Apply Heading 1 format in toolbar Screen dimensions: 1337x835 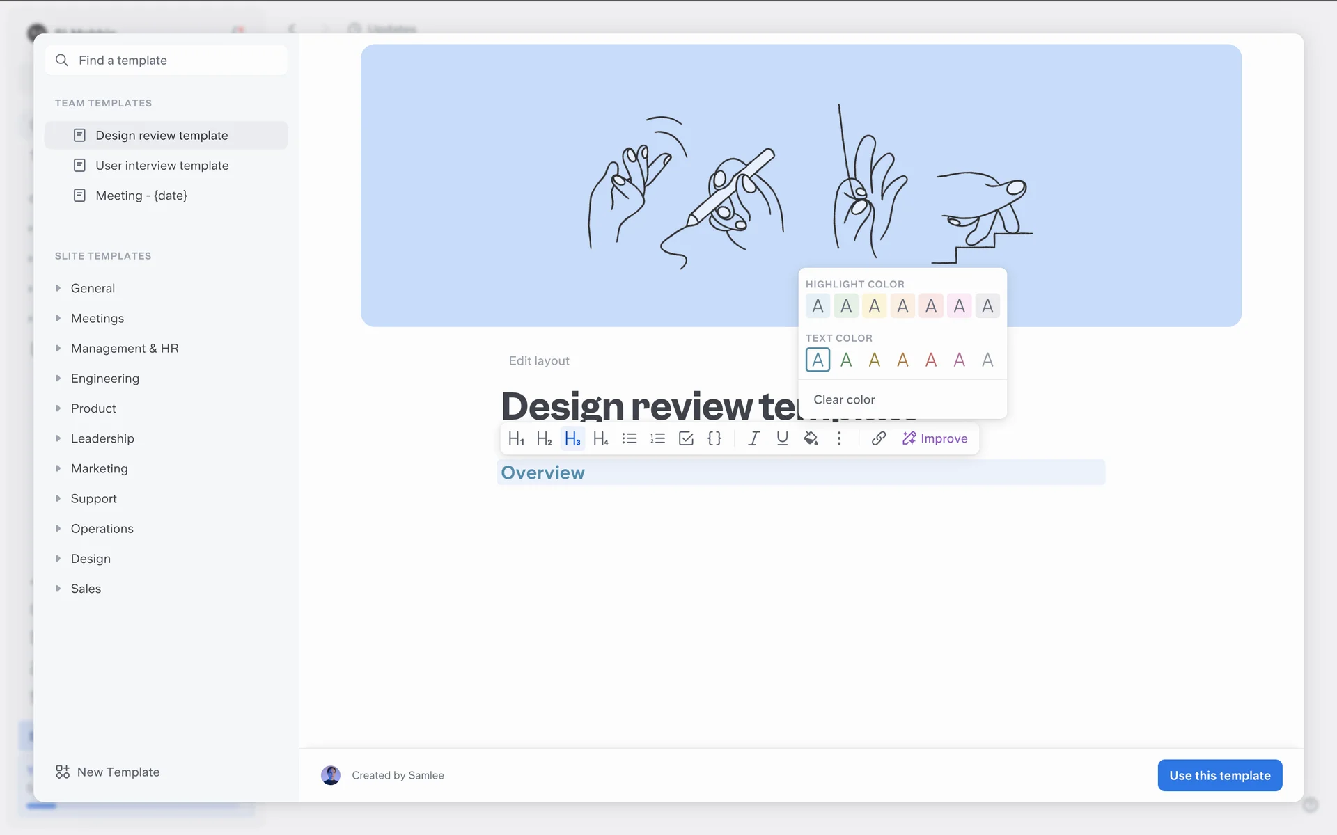click(x=516, y=438)
